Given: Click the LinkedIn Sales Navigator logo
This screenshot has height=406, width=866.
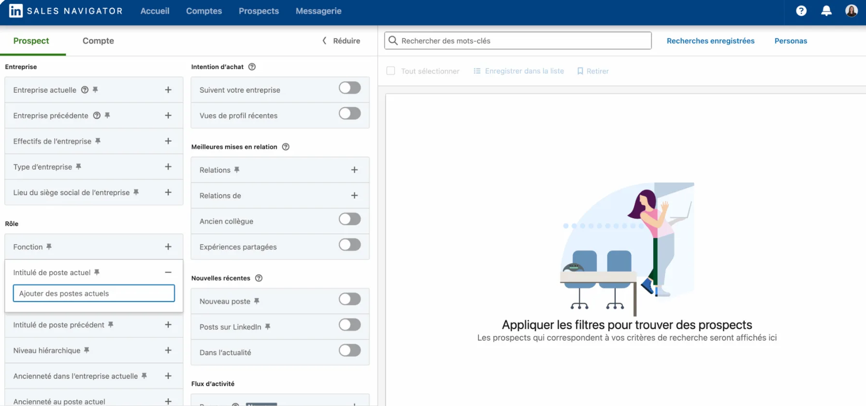Looking at the screenshot, I should 66,11.
